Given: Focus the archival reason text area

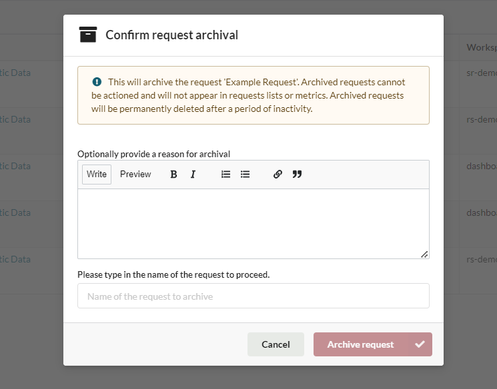Looking at the screenshot, I should pyautogui.click(x=253, y=223).
